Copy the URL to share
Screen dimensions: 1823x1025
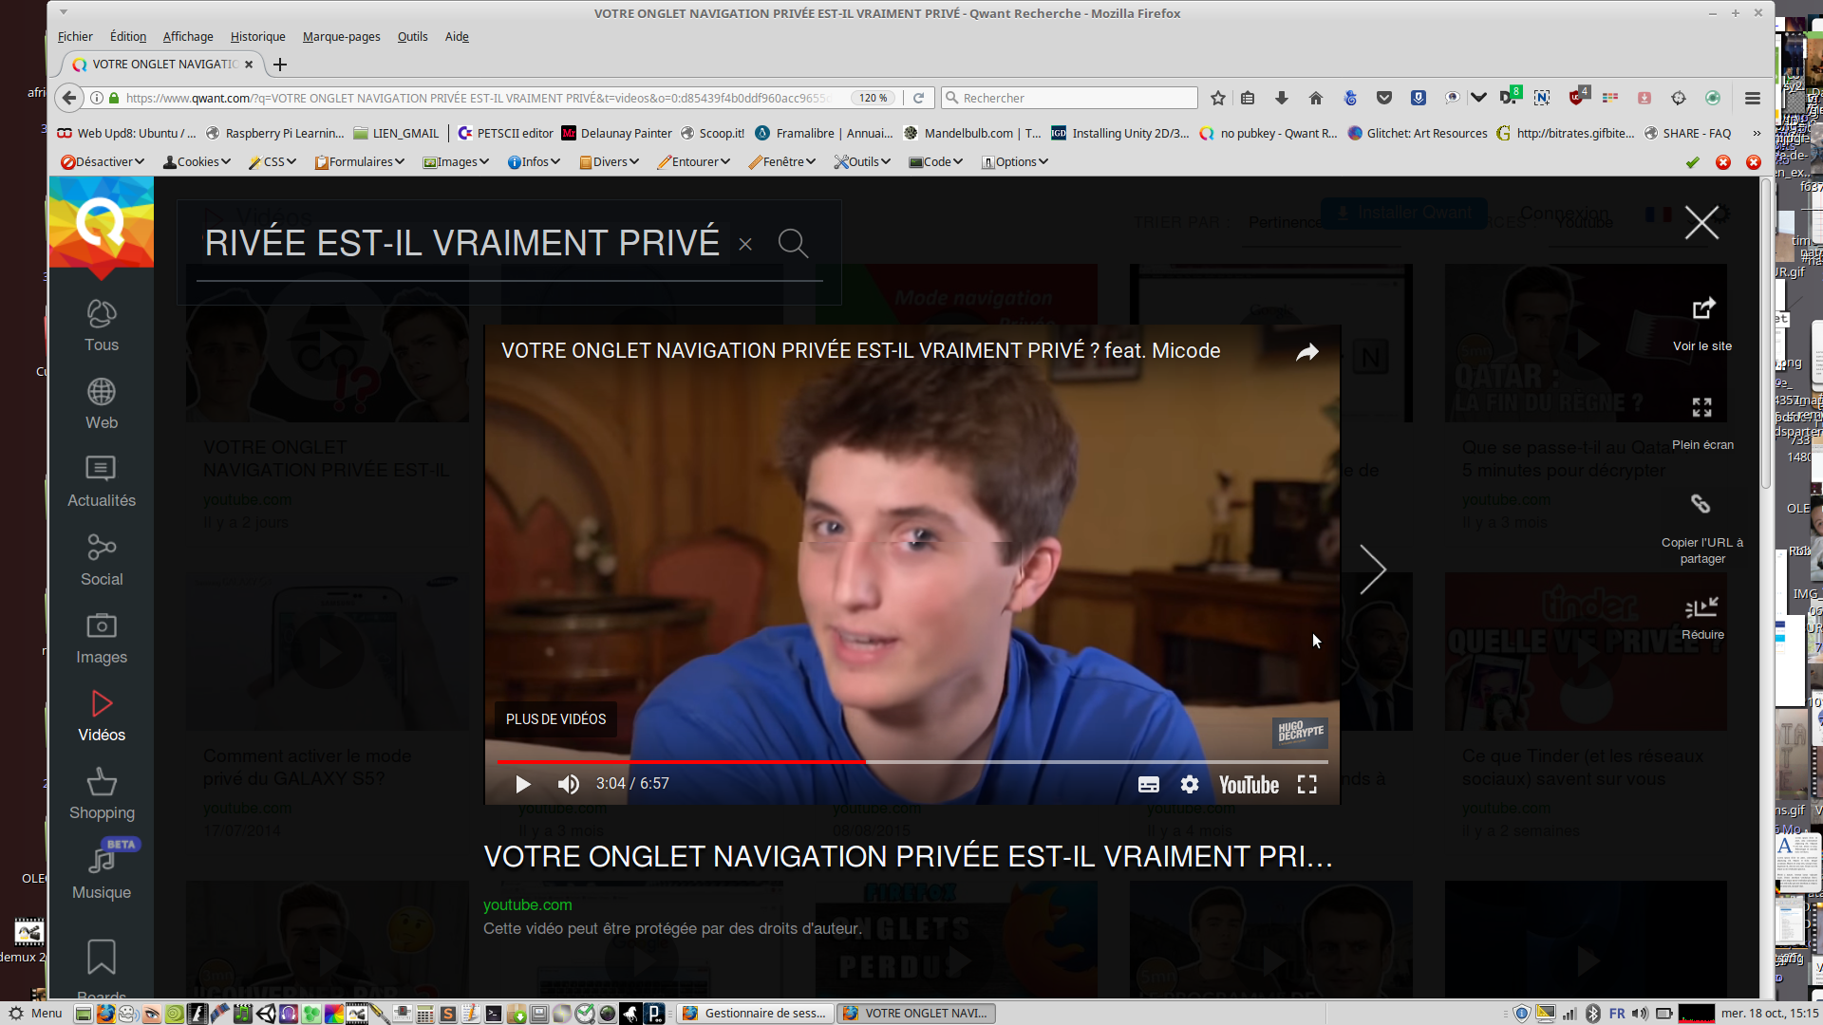point(1701,504)
